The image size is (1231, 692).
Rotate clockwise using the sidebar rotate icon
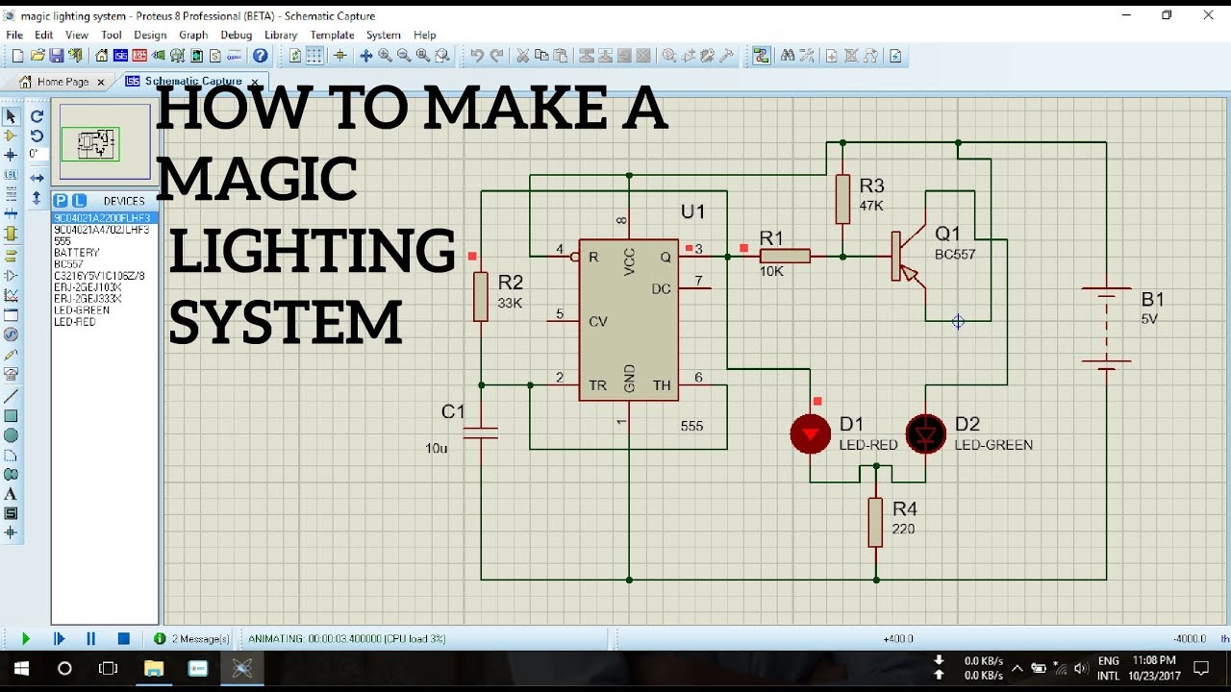(x=37, y=116)
